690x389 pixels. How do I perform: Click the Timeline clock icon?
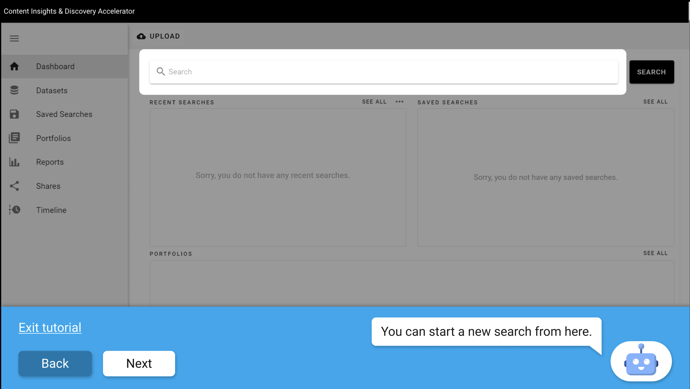point(14,210)
